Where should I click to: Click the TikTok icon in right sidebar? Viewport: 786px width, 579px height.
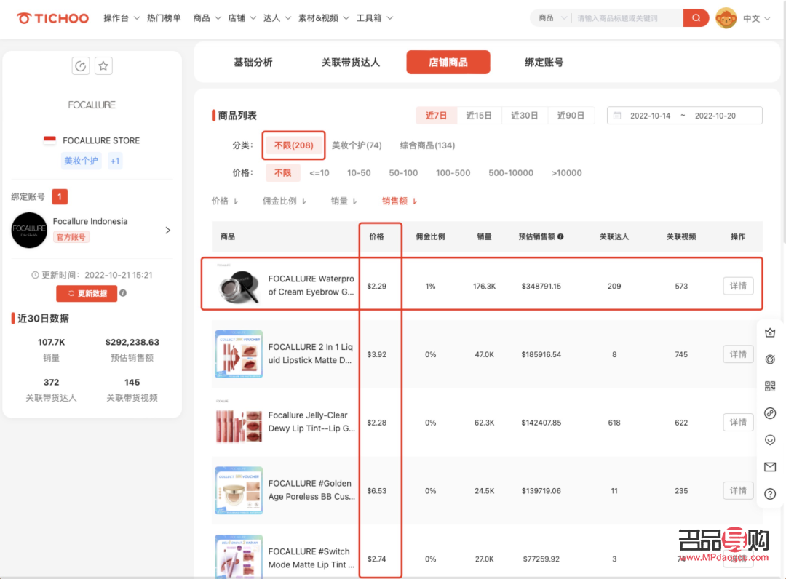point(770,413)
